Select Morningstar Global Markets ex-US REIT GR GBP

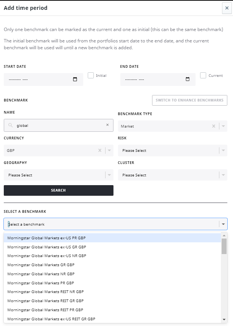[x=112, y=319]
